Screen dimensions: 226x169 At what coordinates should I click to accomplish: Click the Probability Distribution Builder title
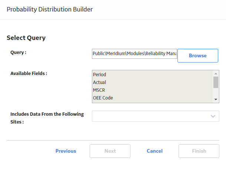(50, 9)
